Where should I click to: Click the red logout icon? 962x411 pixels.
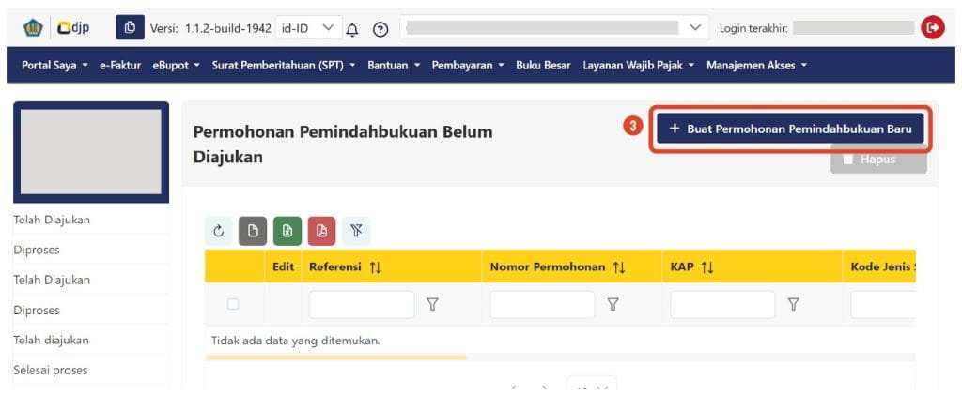pyautogui.click(x=933, y=27)
